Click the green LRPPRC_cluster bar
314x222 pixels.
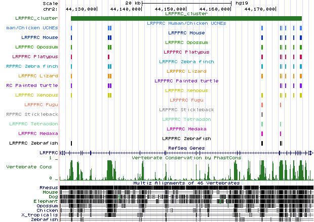[186, 19]
